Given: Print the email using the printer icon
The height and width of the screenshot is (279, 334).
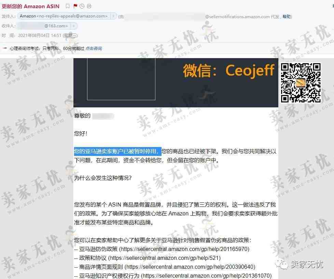Looking at the screenshot, I should click(89, 6).
